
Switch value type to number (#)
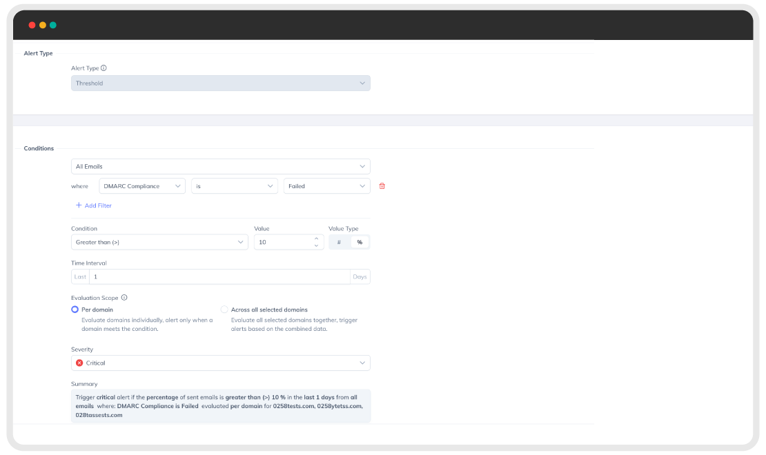(x=339, y=242)
